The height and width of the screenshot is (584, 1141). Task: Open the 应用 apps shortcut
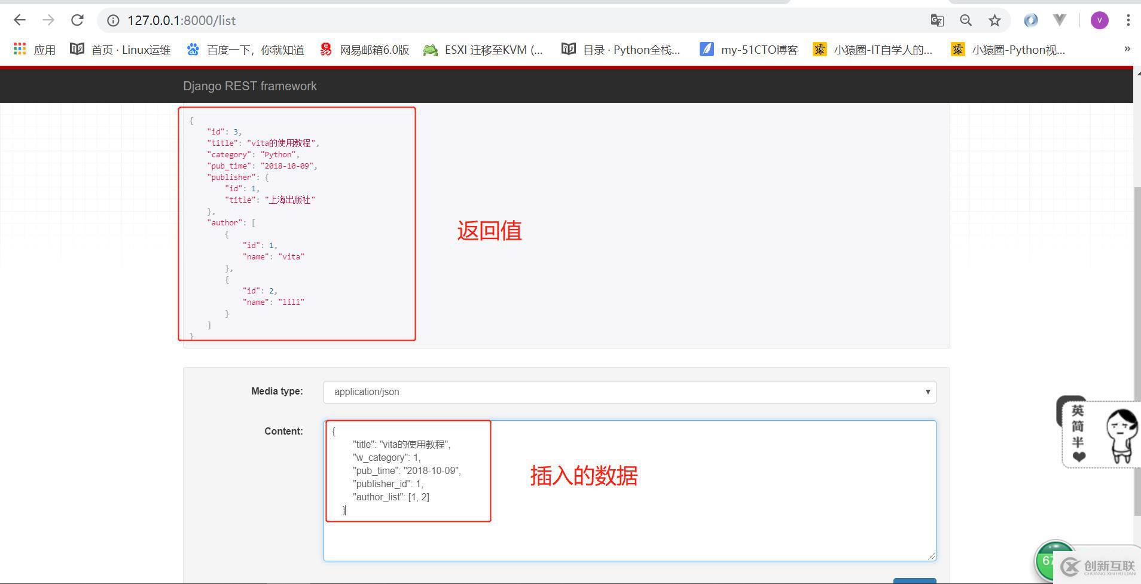point(35,50)
